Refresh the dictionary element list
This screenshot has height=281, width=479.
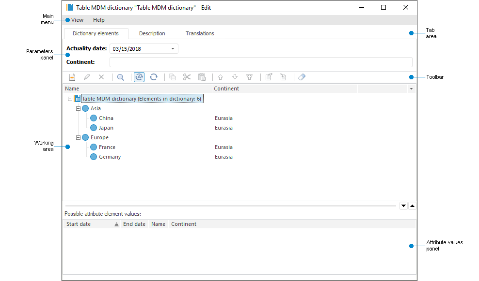click(154, 77)
